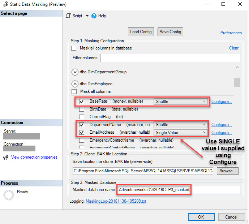
Task: Open the Script dropdown arrow
Action: pyautogui.click(x=87, y=16)
